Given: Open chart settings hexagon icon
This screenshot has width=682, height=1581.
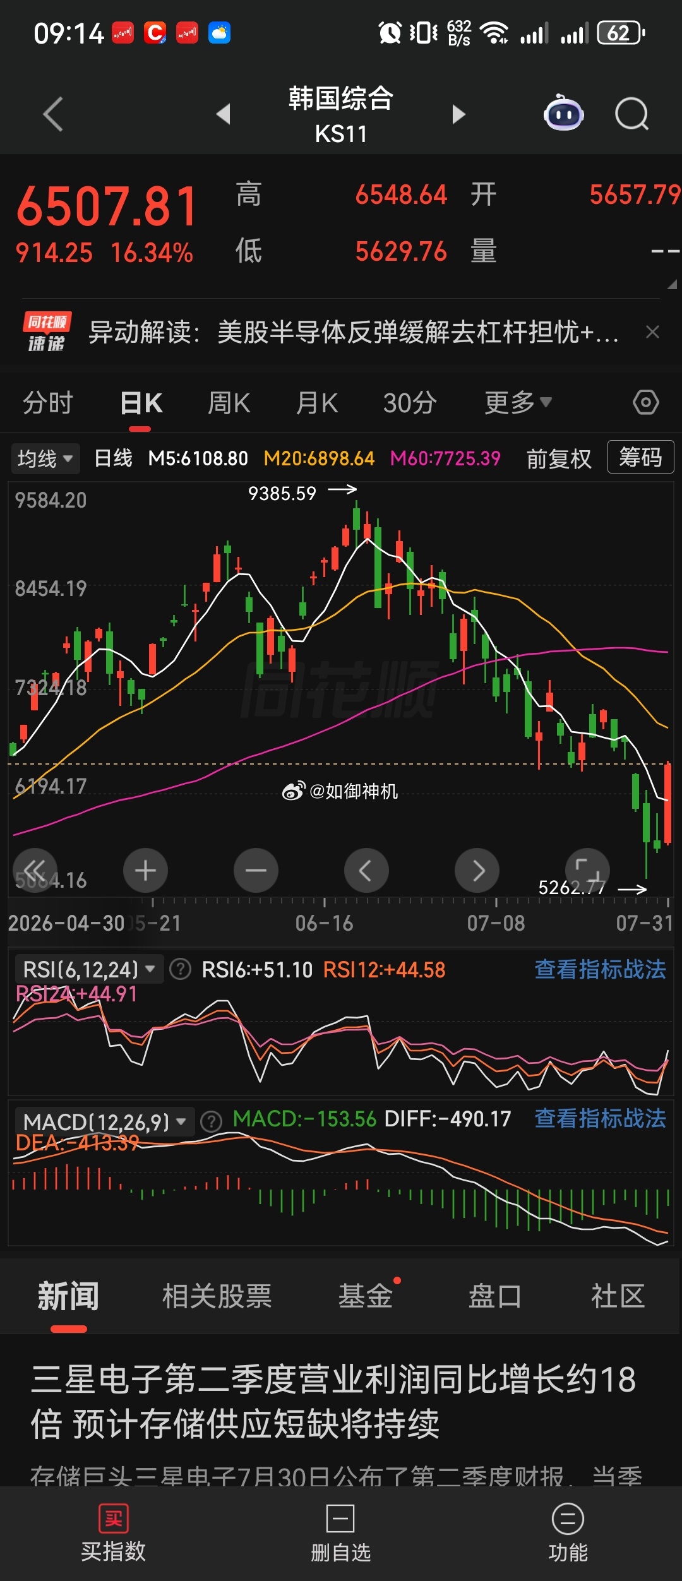Looking at the screenshot, I should [x=646, y=402].
